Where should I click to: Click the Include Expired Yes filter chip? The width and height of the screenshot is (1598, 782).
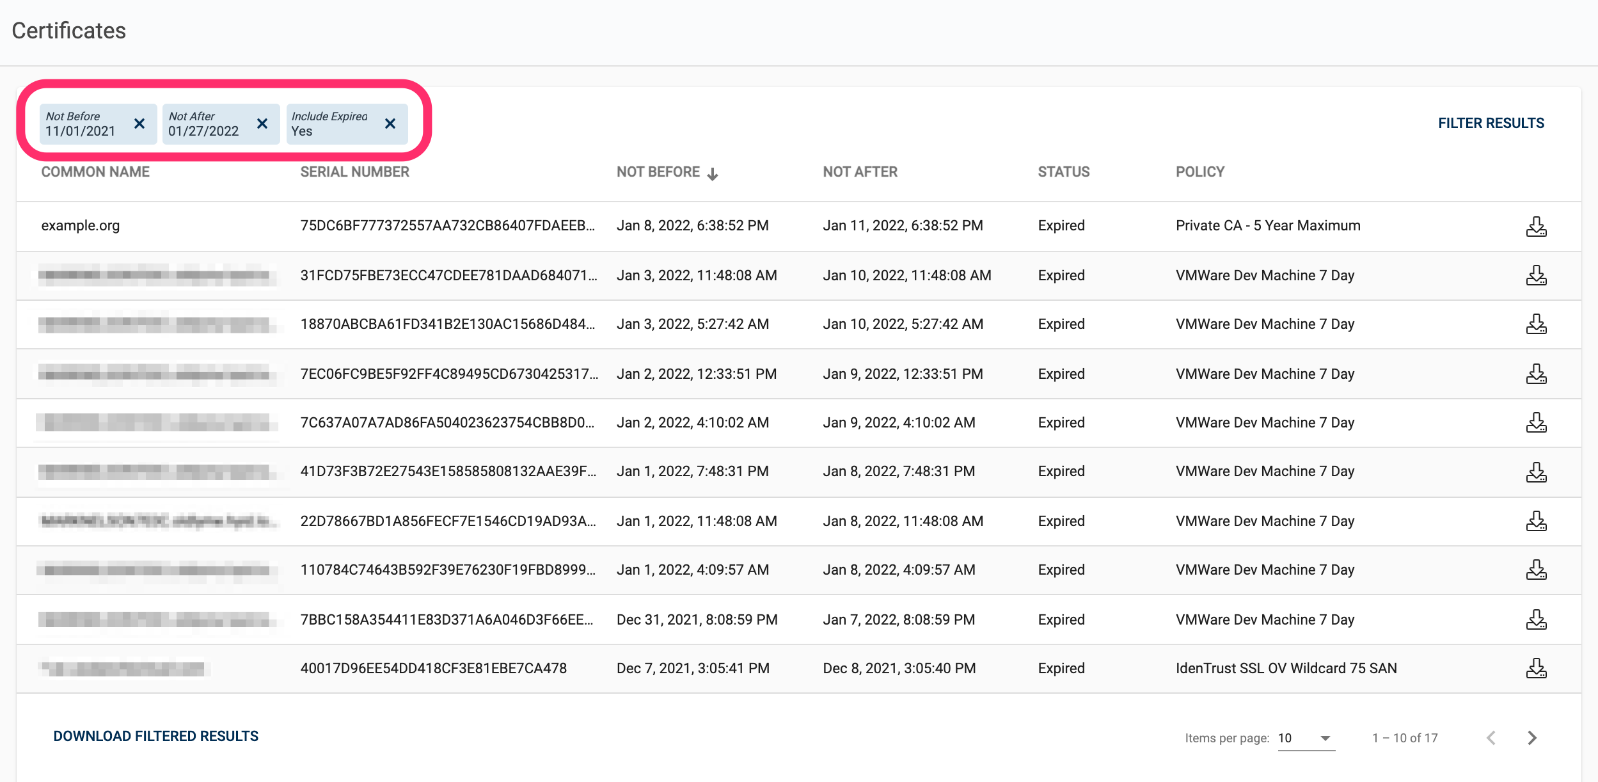click(x=347, y=124)
